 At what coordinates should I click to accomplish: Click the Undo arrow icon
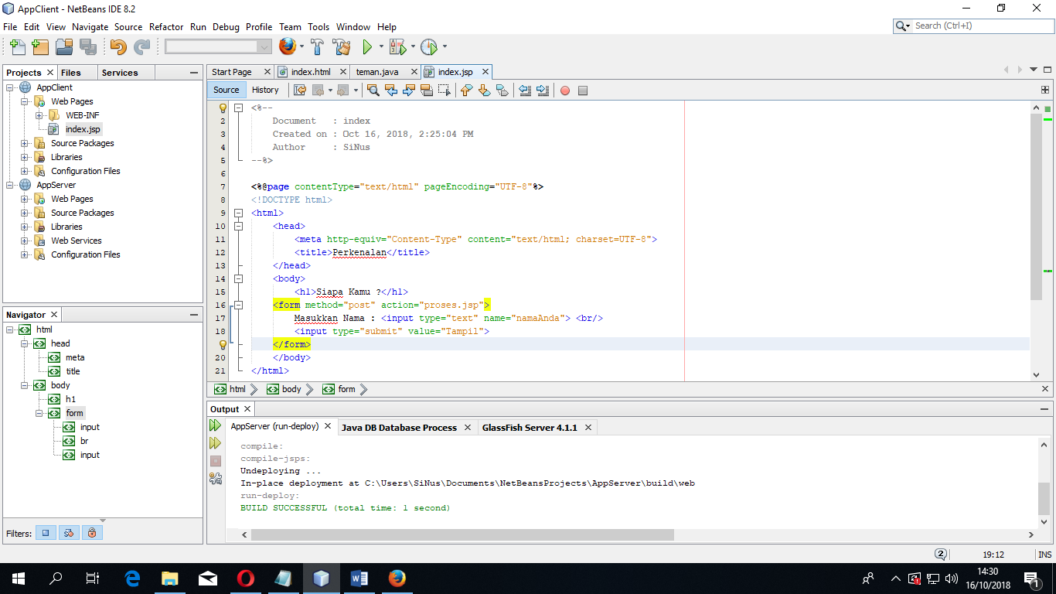pos(117,46)
